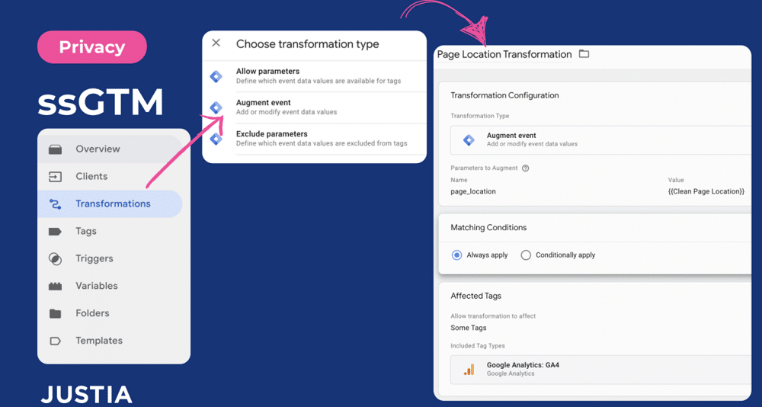Select the Conditionally apply radio button
The width and height of the screenshot is (762, 407).
click(526, 255)
